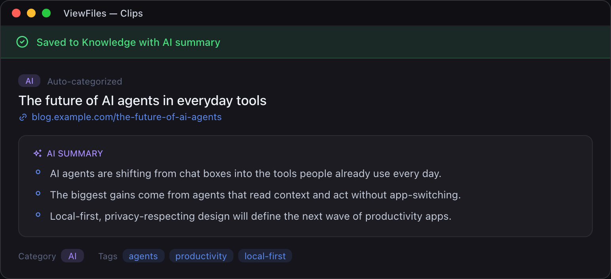Image resolution: width=611 pixels, height=279 pixels.
Task: Open blog.example.com/the-future-of-ai-agents link
Action: [127, 117]
